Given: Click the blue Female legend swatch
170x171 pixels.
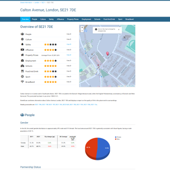Looking at the screenshot, I should tap(116, 137).
